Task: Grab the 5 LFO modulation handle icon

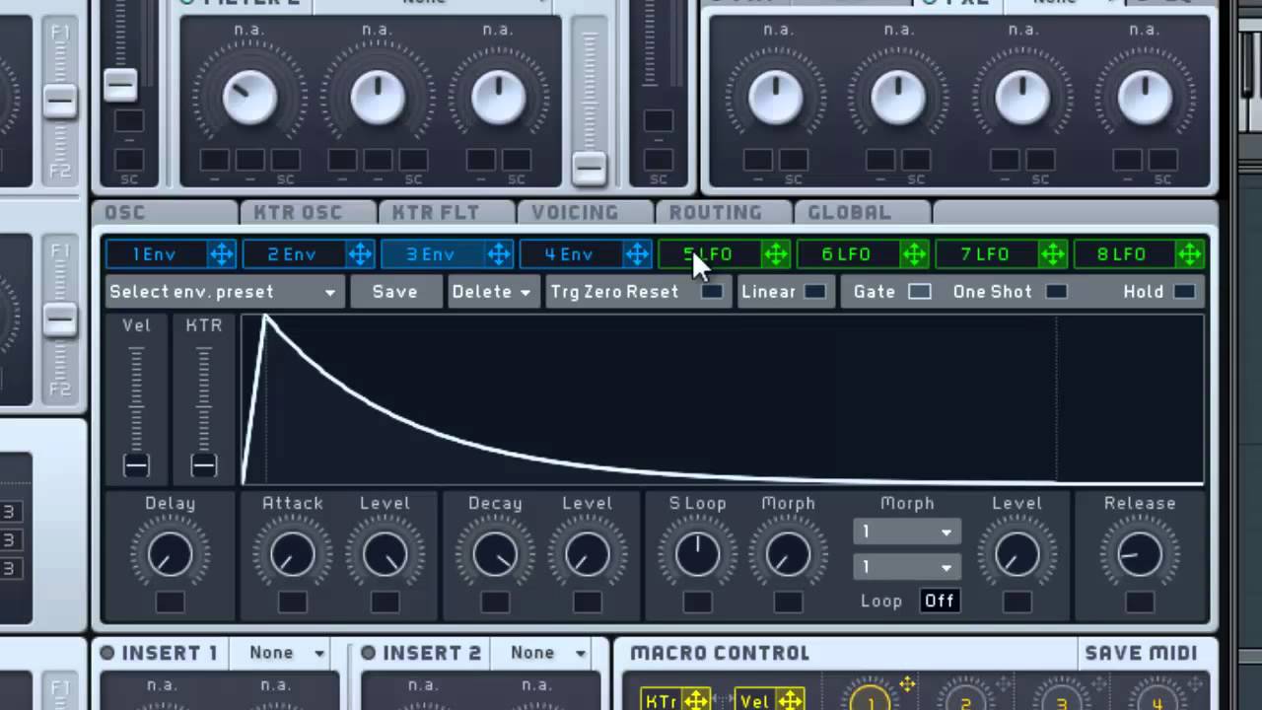Action: 776,254
